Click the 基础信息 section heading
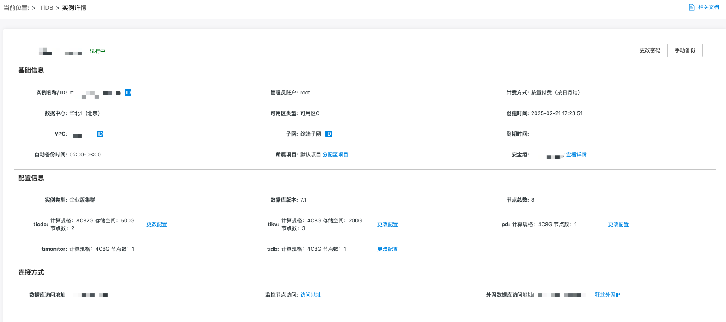The height and width of the screenshot is (322, 726). click(31, 70)
